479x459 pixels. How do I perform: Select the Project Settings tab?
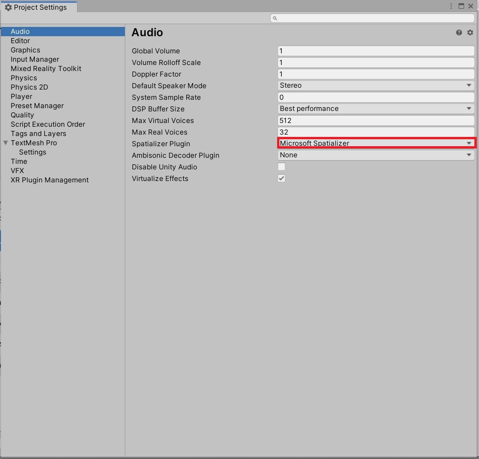click(39, 7)
